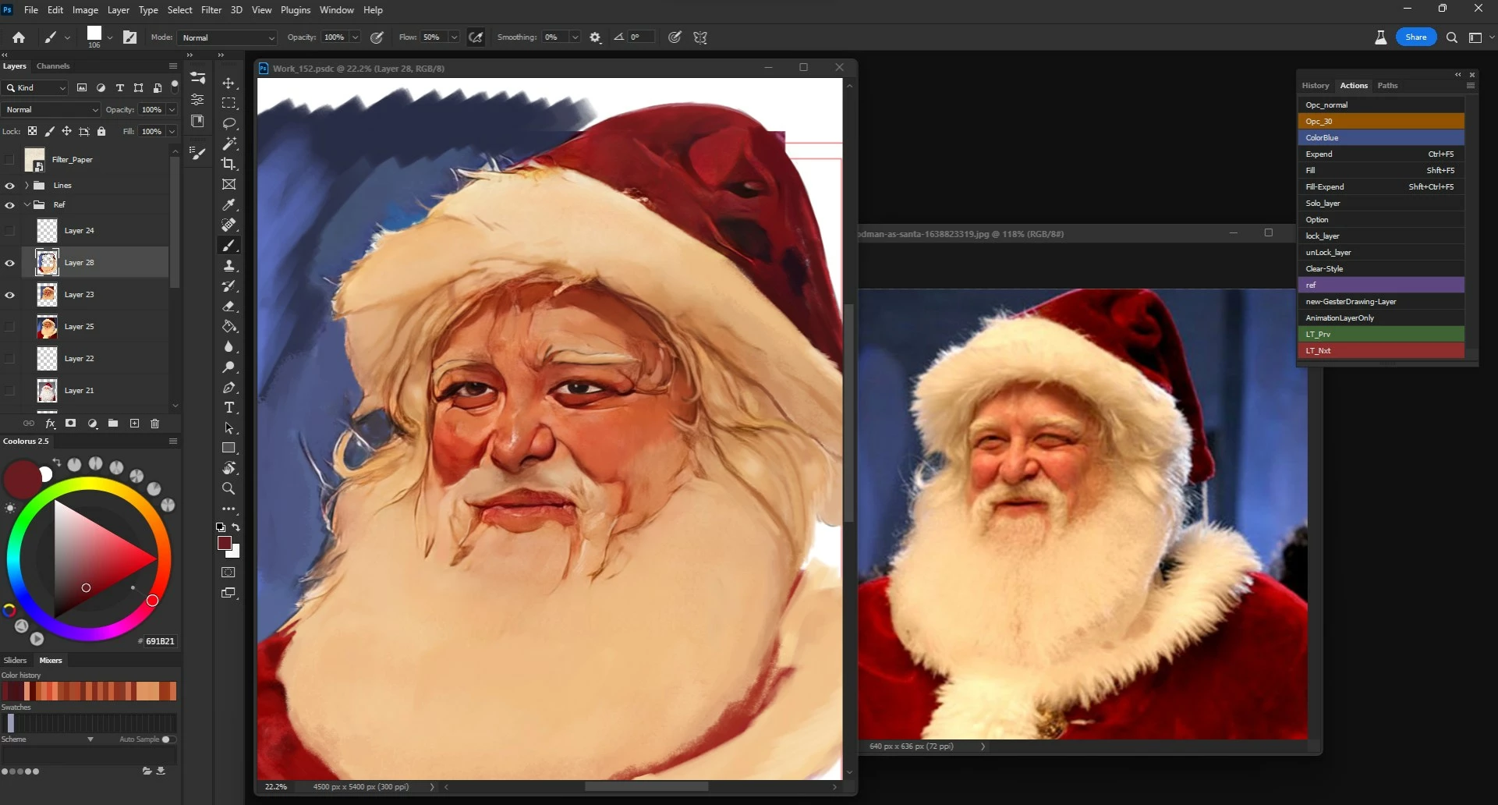This screenshot has width=1498, height=805.
Task: Switch to the Channels tab
Action: 53,66
